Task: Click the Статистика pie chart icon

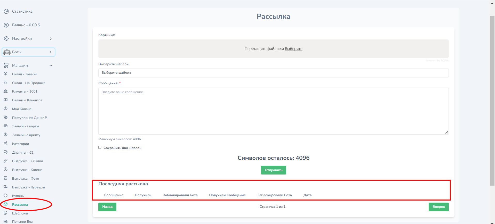Action: click(x=6, y=11)
